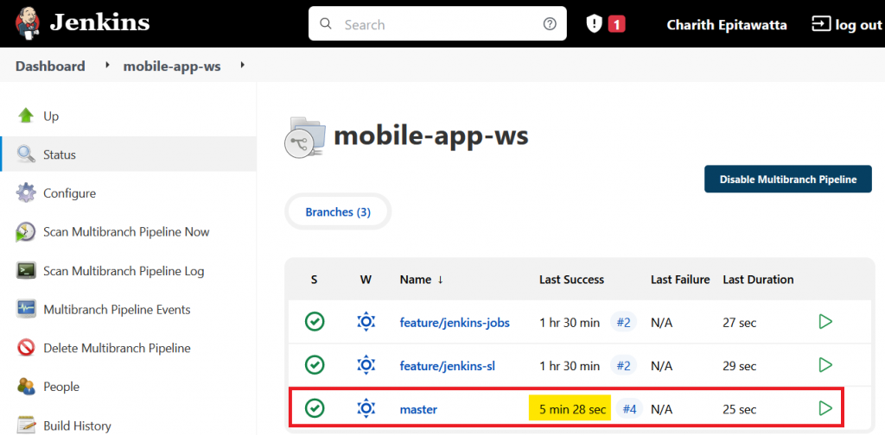885x435 pixels.
Task: Sort by the Last Success column header
Action: (x=572, y=280)
